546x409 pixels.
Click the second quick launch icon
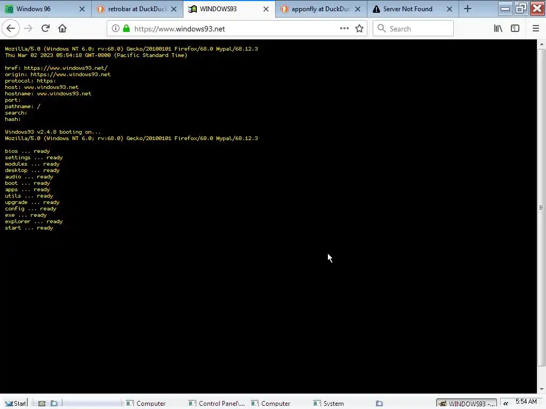pyautogui.click(x=54, y=404)
